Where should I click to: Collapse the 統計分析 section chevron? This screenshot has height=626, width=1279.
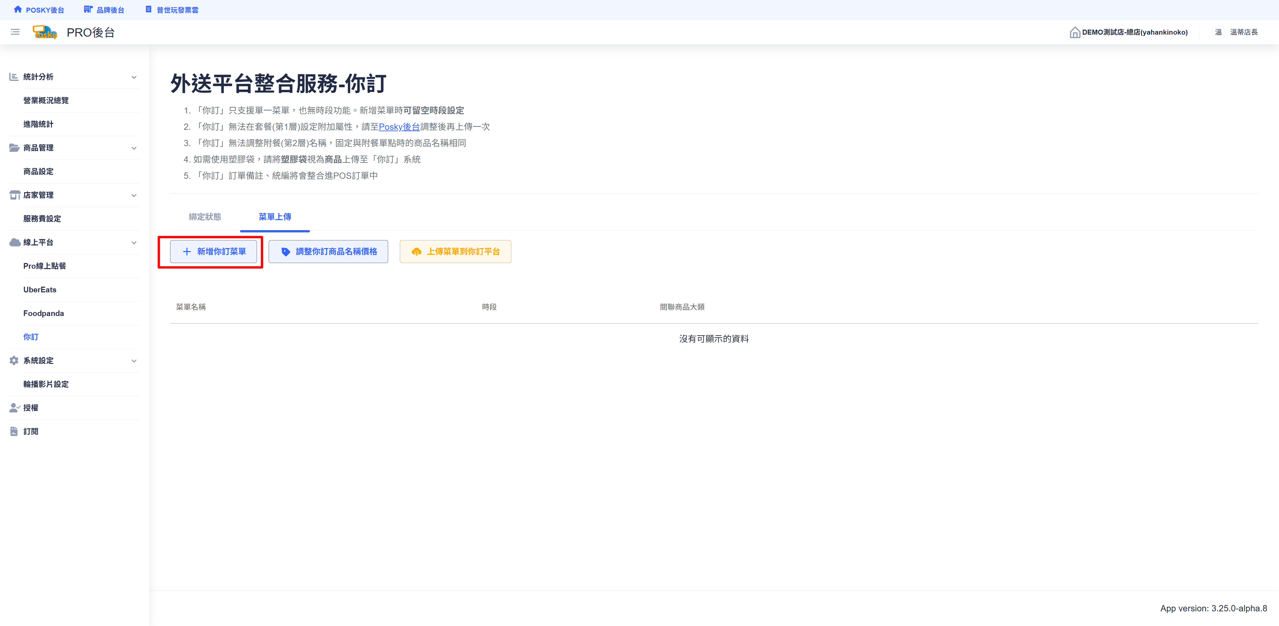click(x=134, y=77)
